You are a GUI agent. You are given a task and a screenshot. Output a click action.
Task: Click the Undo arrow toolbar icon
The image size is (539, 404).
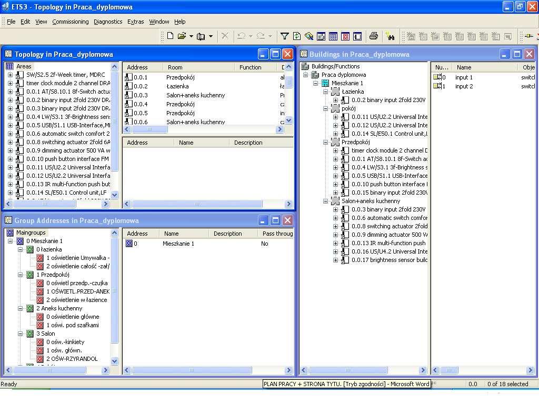pyautogui.click(x=241, y=36)
